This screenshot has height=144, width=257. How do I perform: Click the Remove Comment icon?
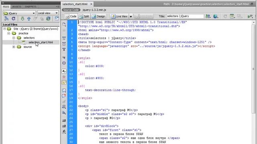point(64,96)
